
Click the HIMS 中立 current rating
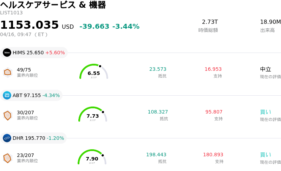[x=266, y=69]
